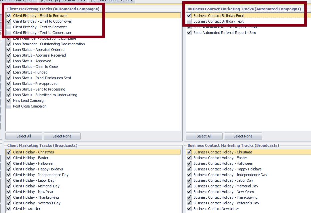Enable the Post Close Campaign track
Viewport: 311px width, 213px height.
[x=9, y=106]
